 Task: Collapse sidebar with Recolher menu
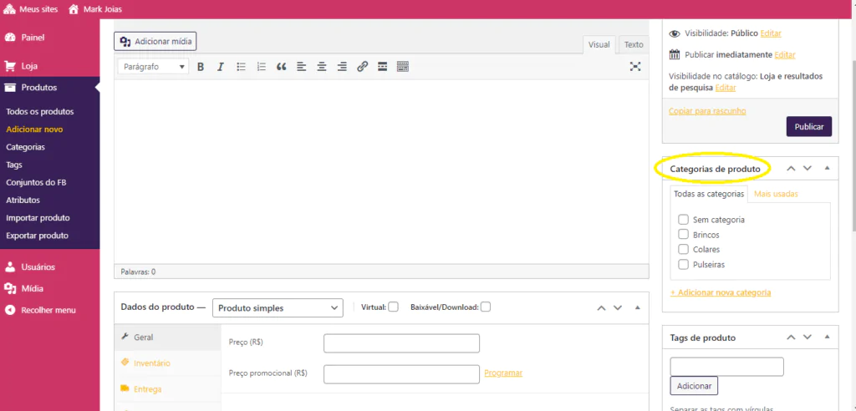pyautogui.click(x=49, y=310)
